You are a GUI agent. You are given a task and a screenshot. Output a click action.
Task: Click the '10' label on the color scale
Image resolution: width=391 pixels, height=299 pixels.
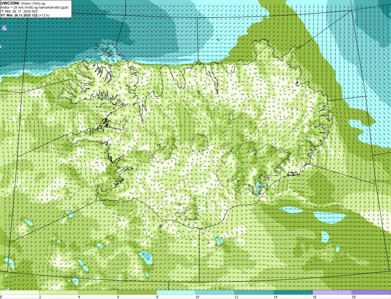point(197,297)
